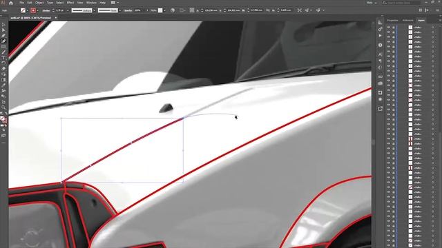
Task: Click the Change Screen Mode icon
Action: pos(3,136)
